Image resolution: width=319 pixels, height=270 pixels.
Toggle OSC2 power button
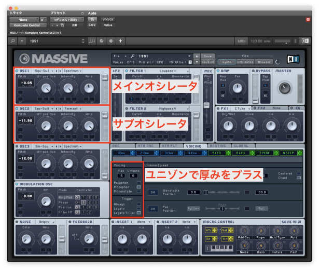coord(17,109)
